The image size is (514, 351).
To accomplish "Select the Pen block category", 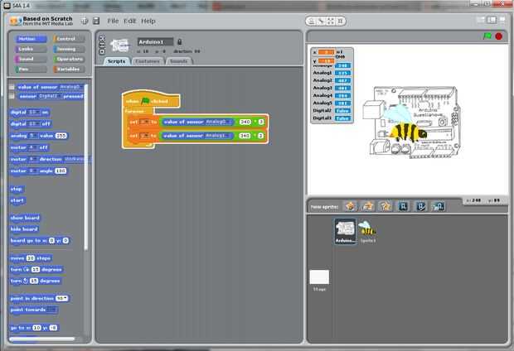I will click(31, 70).
